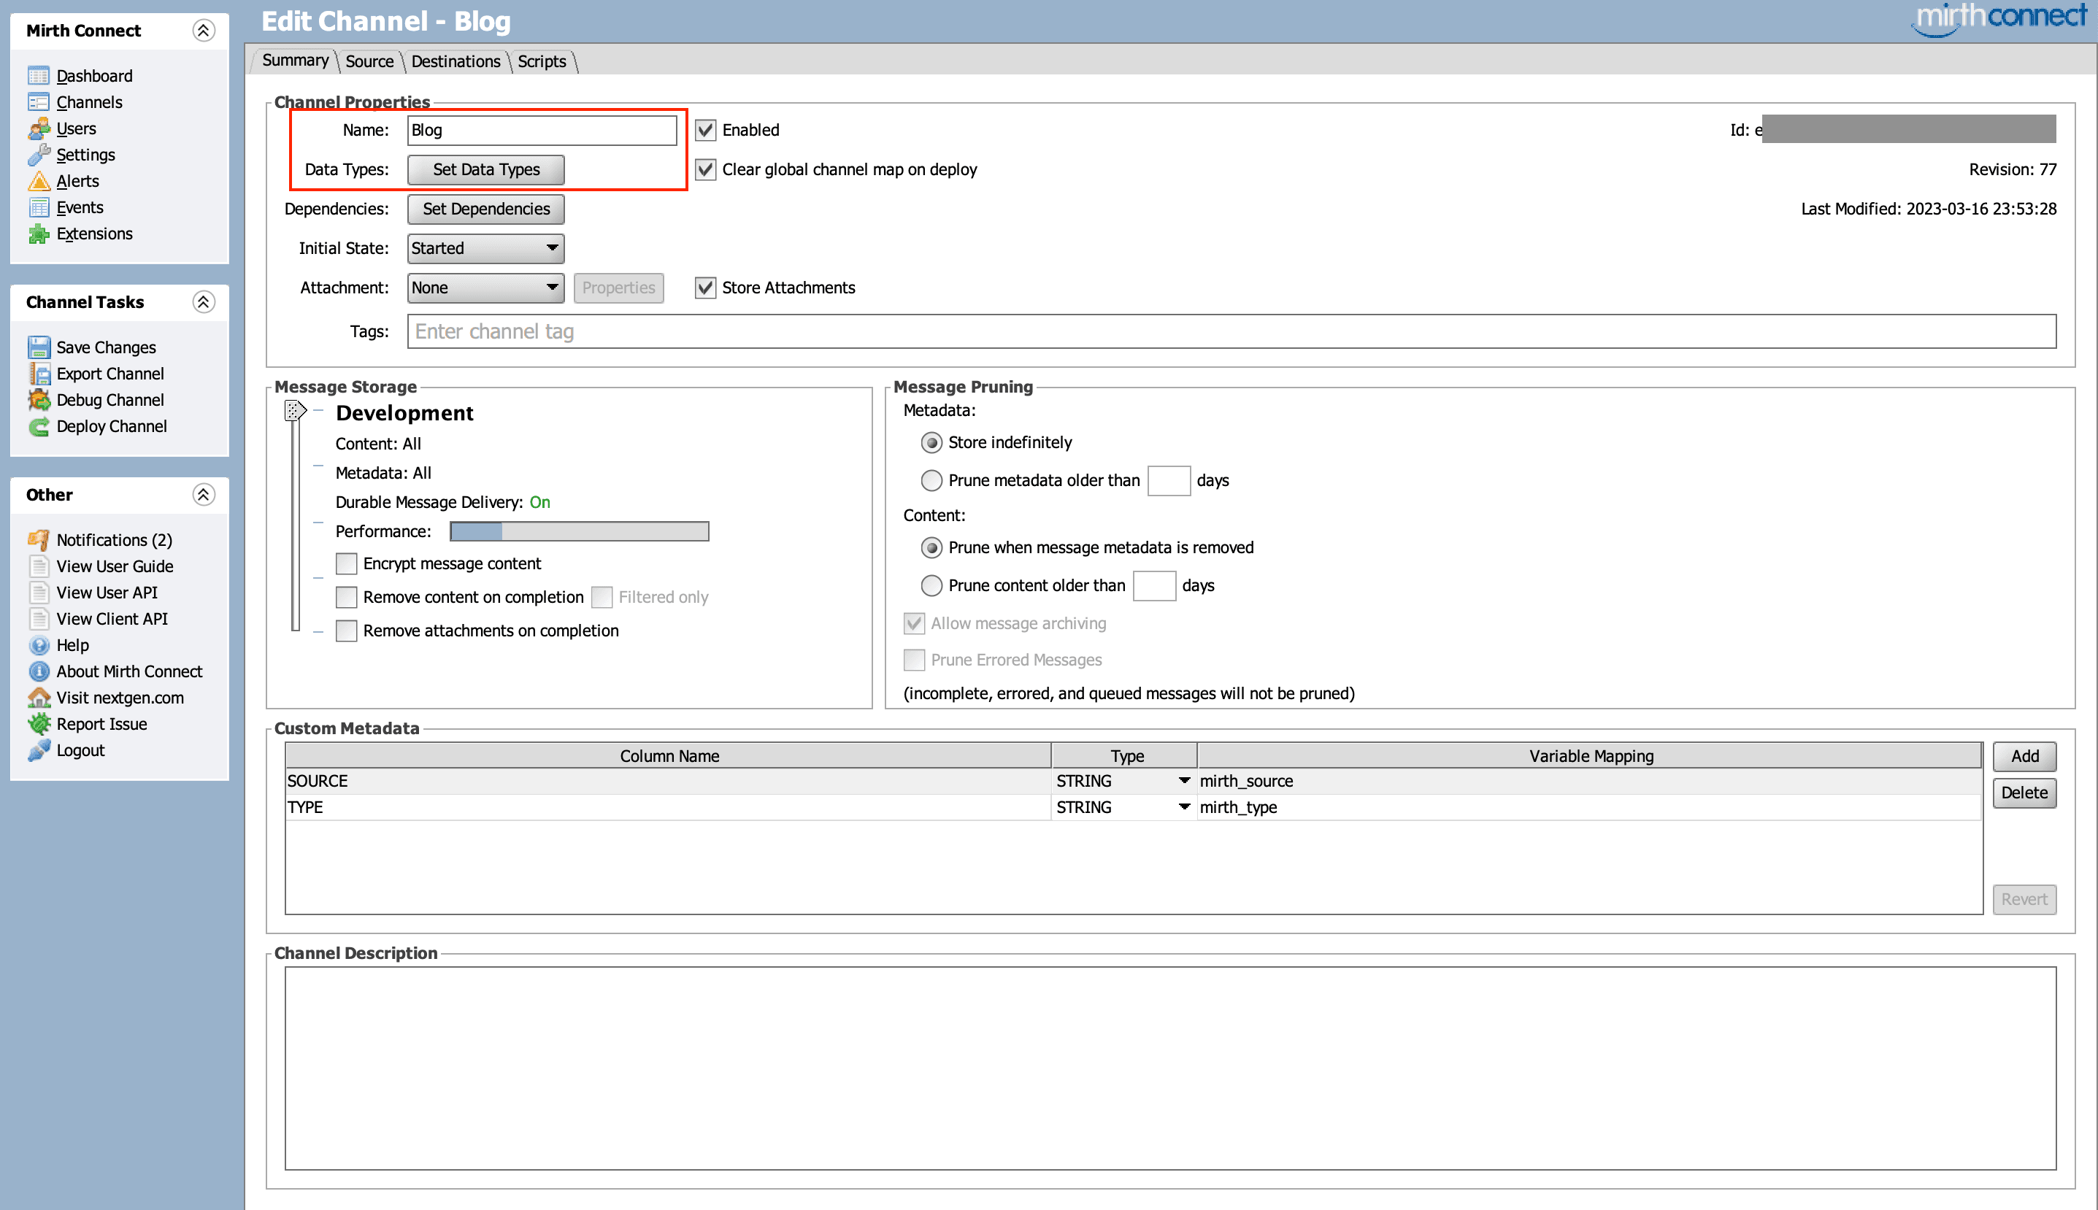Select Store indefinitely metadata option
The width and height of the screenshot is (2098, 1210).
point(931,443)
